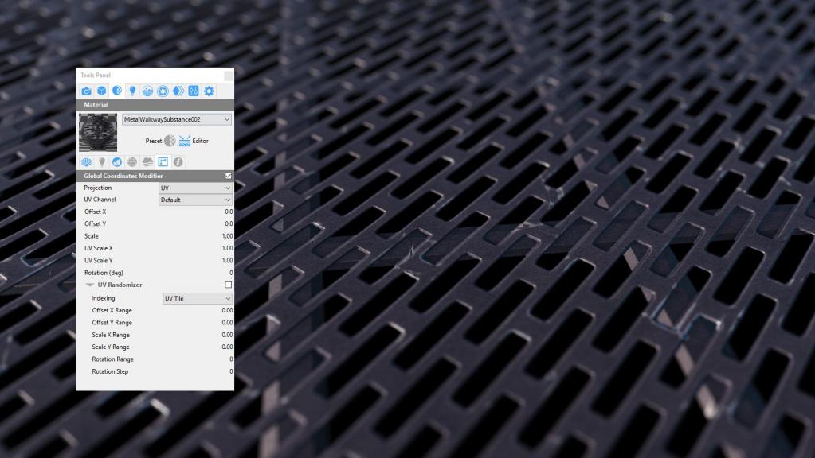
Task: Click the render aperture ring icon
Action: click(x=163, y=91)
